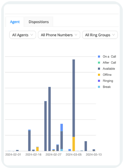The width and height of the screenshot is (123, 168).
Task: Click the Break light-blue legend square
Action: 99,87
